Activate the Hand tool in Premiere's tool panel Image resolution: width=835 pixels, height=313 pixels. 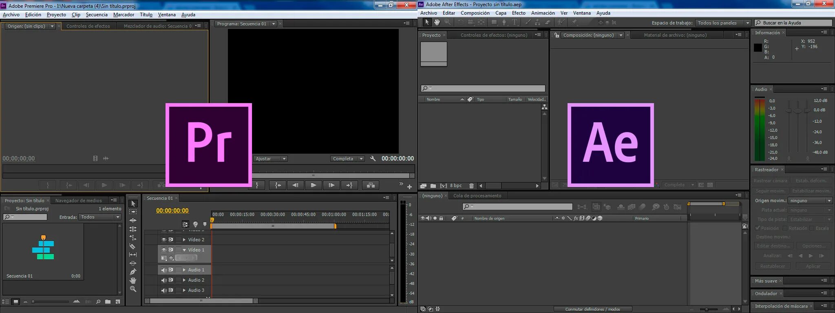coord(133,280)
